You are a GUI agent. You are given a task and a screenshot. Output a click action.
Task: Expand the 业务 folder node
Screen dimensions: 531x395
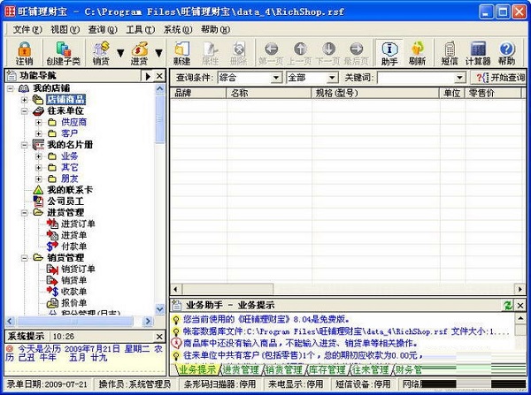click(x=38, y=156)
